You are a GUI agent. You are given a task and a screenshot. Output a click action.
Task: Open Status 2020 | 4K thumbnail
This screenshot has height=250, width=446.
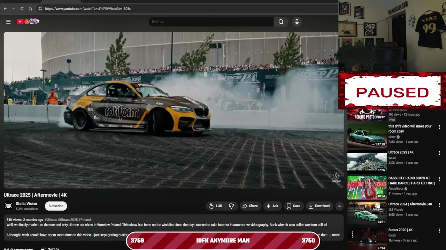click(367, 239)
